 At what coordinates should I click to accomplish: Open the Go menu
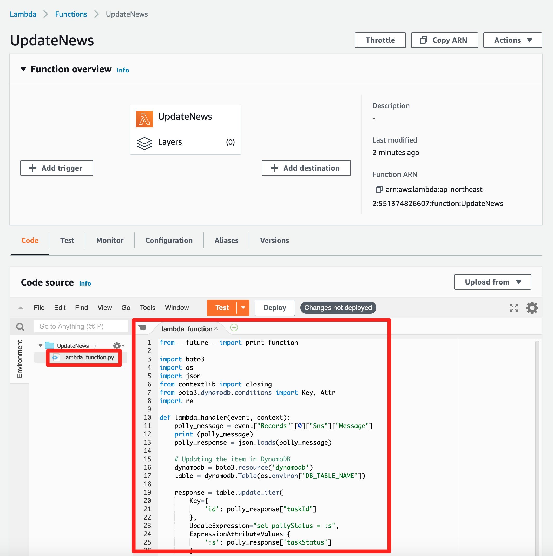pos(126,308)
